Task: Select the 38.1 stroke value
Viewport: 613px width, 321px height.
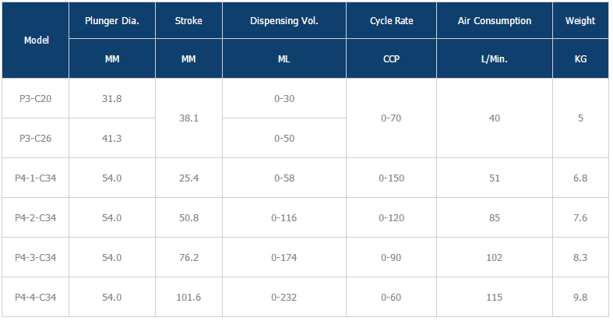Action: click(x=189, y=118)
